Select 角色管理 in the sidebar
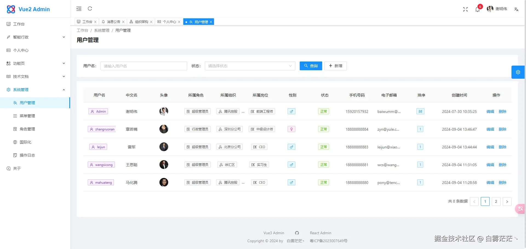The width and height of the screenshot is (526, 249). coord(35,129)
